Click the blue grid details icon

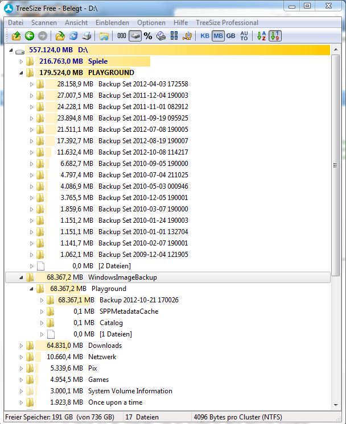click(174, 36)
